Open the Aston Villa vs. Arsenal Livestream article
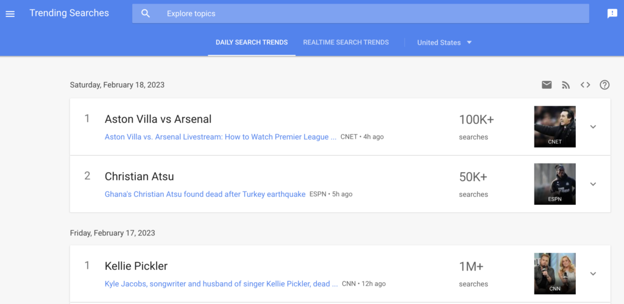The height and width of the screenshot is (304, 624). click(x=221, y=137)
